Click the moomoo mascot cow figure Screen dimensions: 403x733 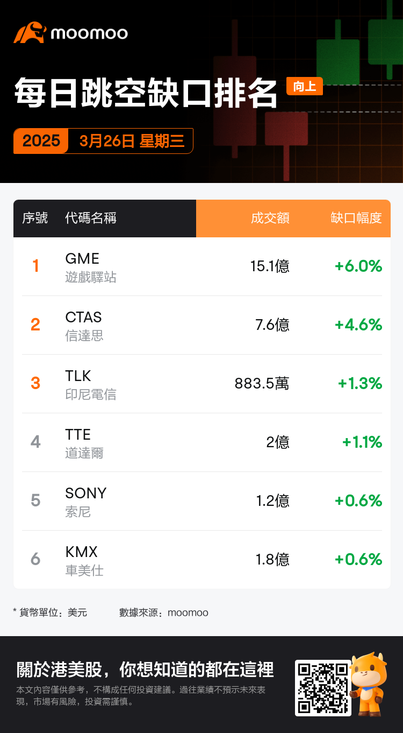click(x=369, y=683)
